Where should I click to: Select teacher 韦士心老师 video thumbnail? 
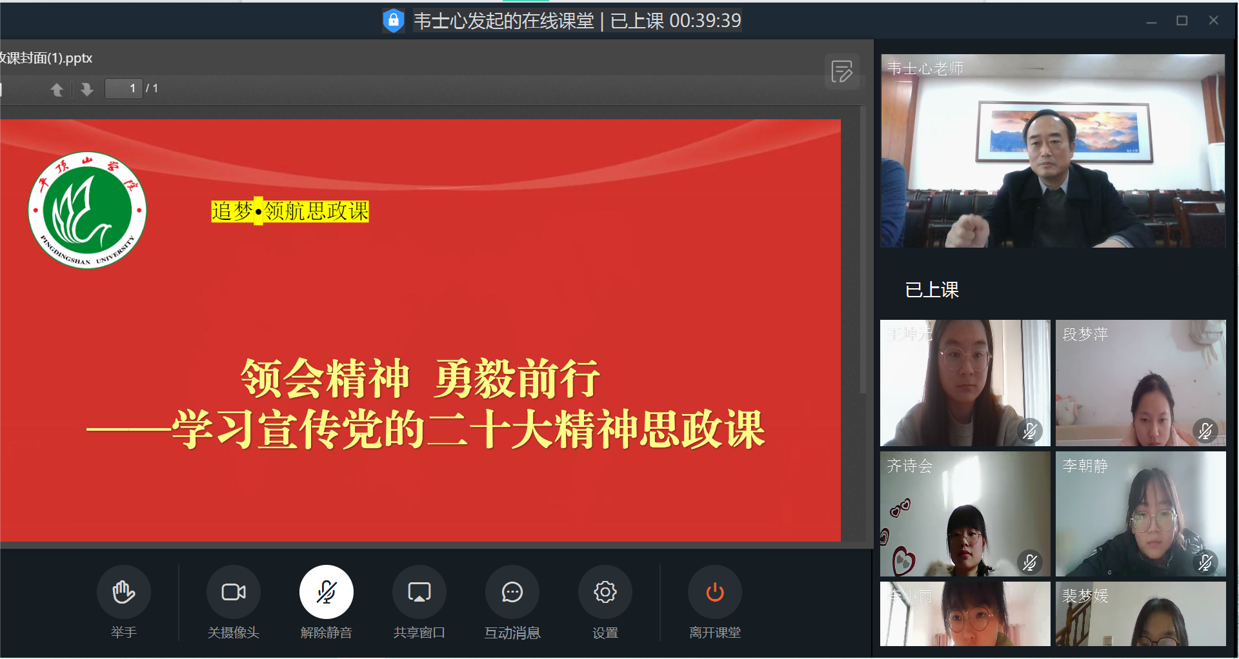[1053, 151]
